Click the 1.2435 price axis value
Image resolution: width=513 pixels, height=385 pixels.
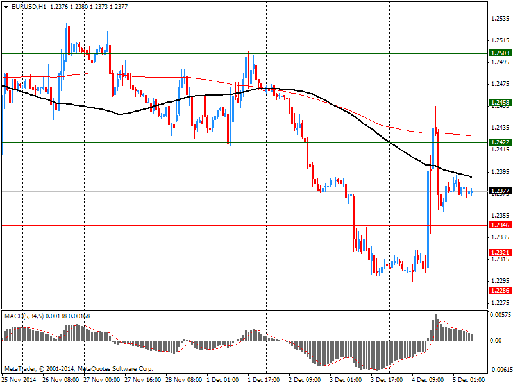[500, 128]
